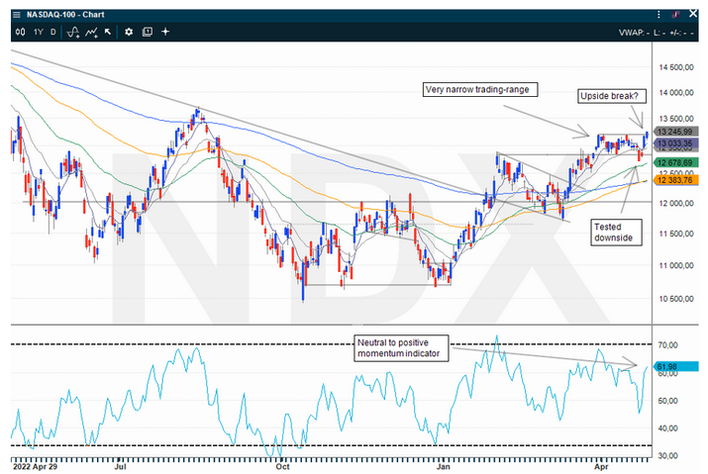
Task: Grab the pane splitter handle above the indicator
Action: pyautogui.click(x=357, y=325)
